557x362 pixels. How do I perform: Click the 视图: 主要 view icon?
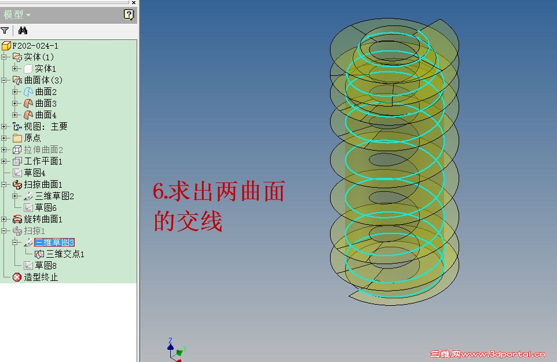[17, 126]
